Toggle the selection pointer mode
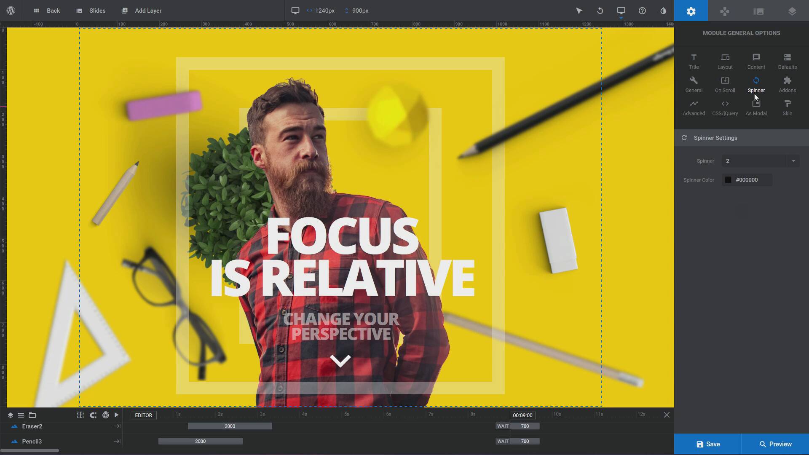809x455 pixels. pos(579,11)
